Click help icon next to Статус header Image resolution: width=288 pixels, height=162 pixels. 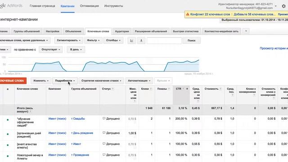click(x=113, y=89)
